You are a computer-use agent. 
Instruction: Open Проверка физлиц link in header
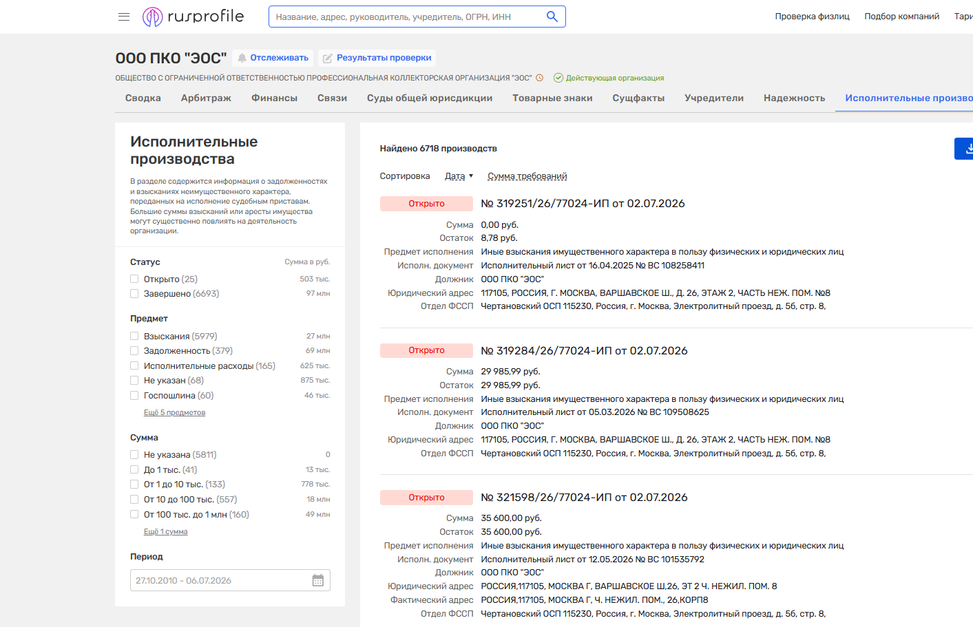tap(812, 17)
